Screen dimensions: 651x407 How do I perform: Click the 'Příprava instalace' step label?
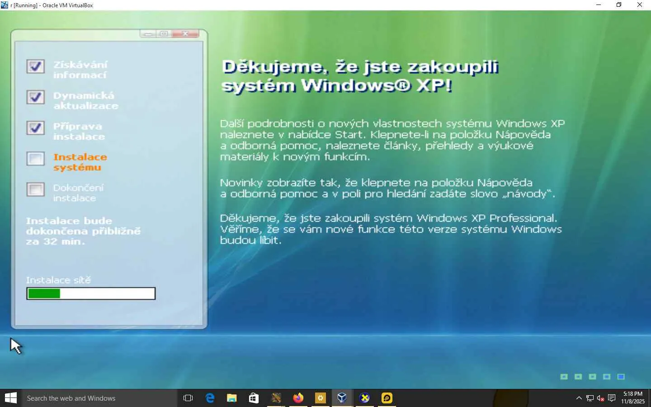pos(79,131)
